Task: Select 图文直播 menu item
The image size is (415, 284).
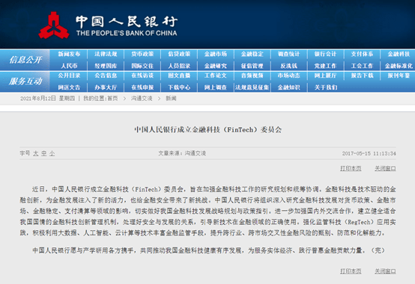Action: point(179,75)
